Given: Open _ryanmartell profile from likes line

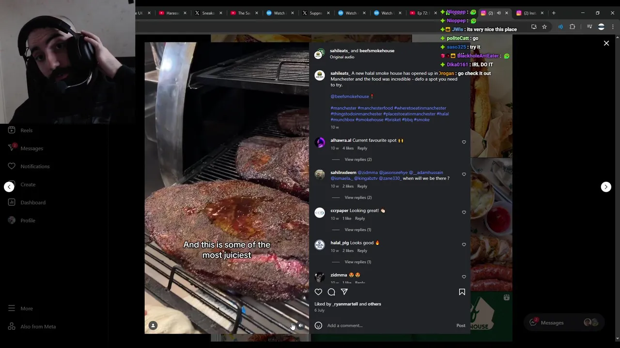Looking at the screenshot, I should pyautogui.click(x=345, y=304).
